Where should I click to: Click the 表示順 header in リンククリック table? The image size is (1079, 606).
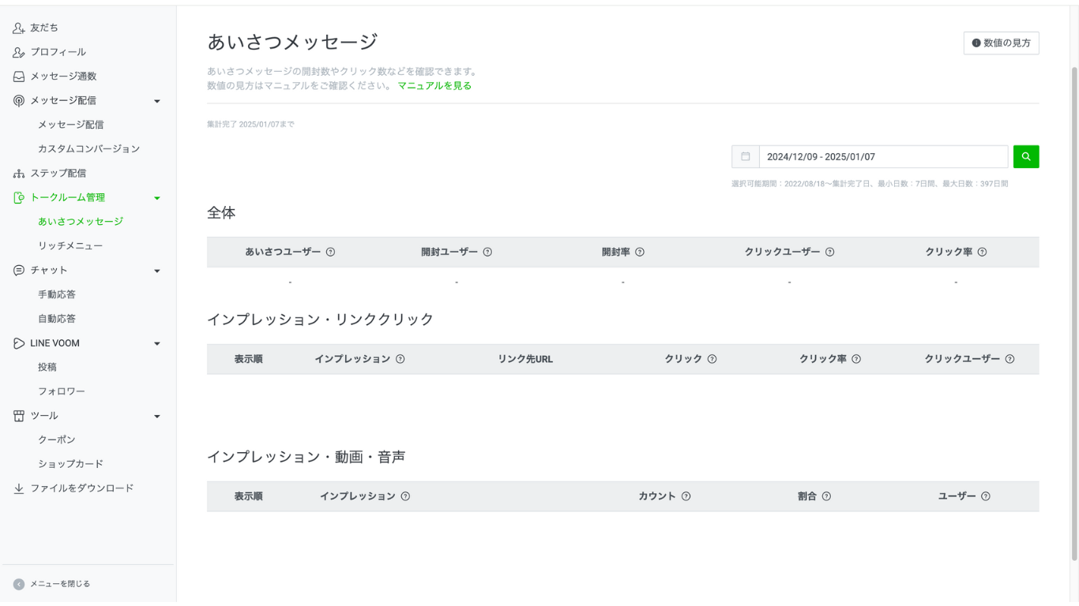[248, 359]
